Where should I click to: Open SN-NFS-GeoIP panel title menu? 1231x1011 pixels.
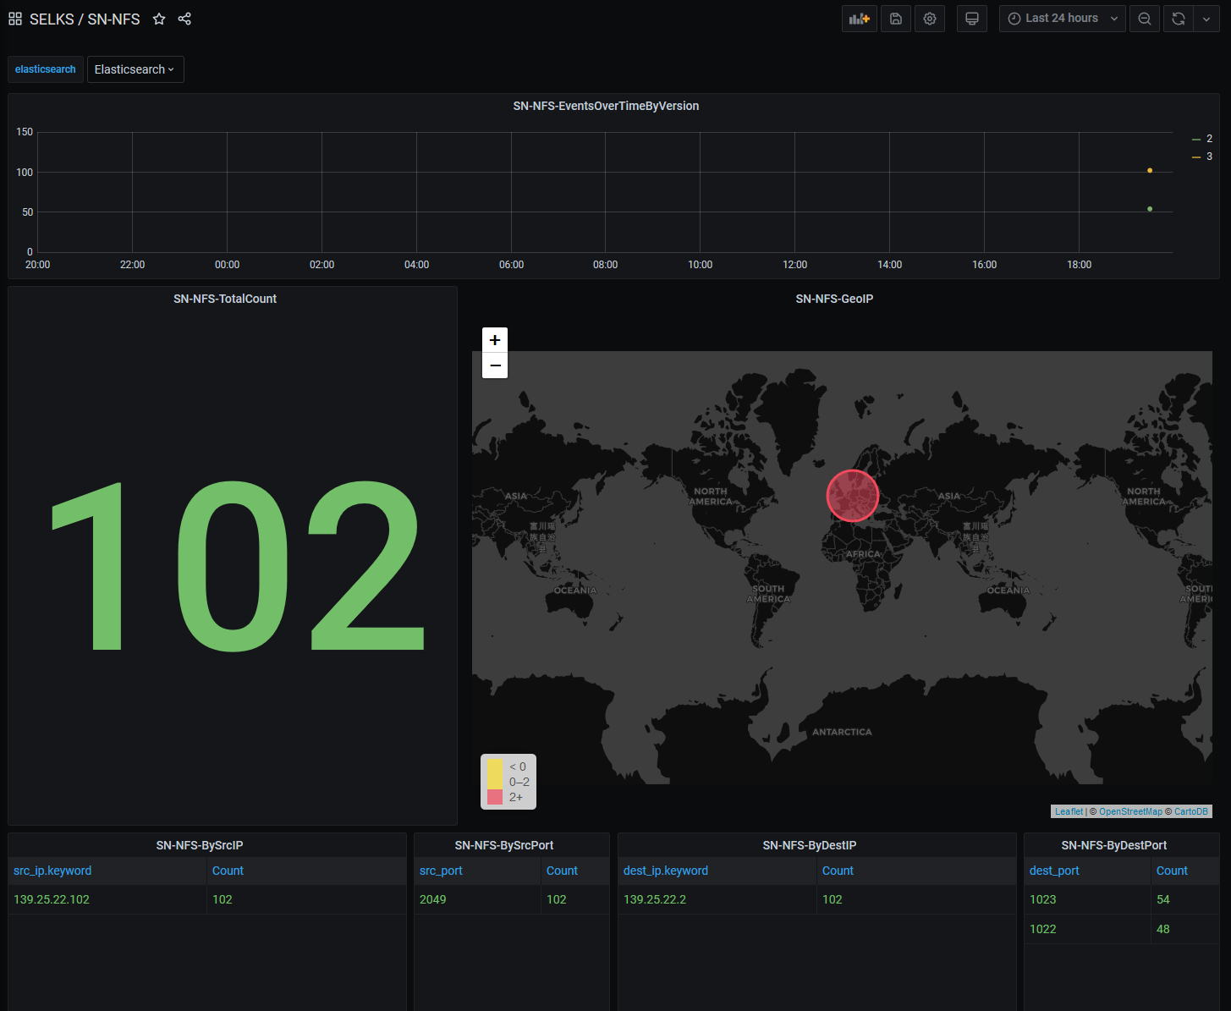tap(834, 299)
